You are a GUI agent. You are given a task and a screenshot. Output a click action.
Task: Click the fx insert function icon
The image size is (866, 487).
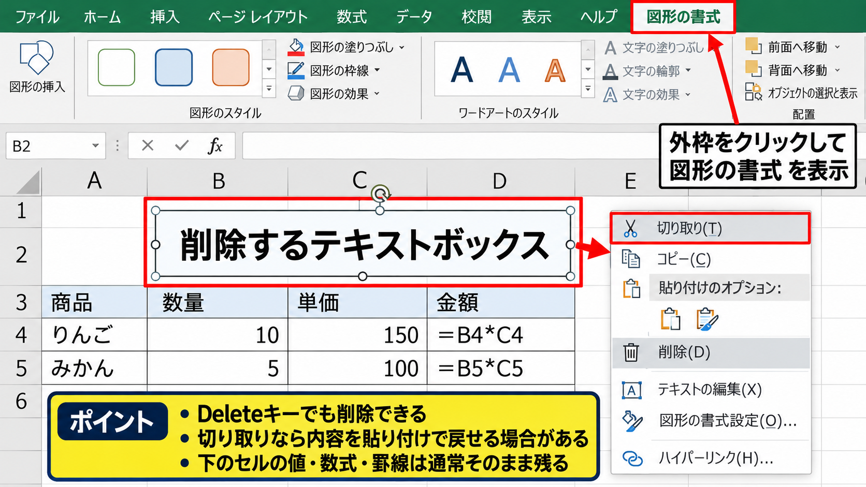215,146
